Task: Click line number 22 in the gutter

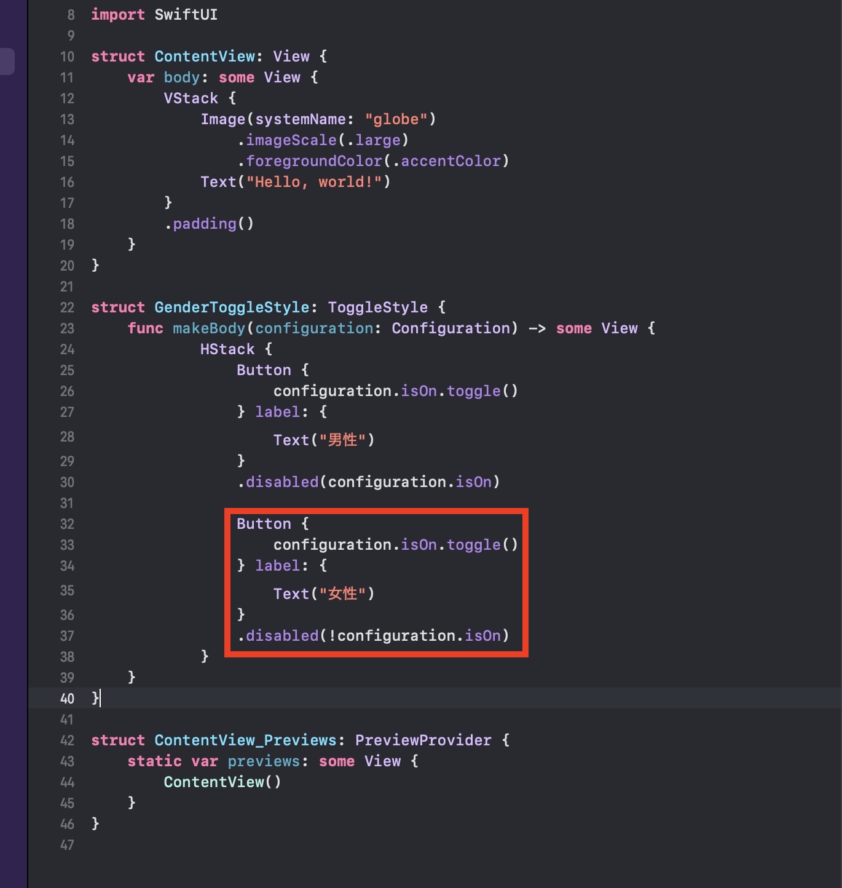Action: (67, 307)
